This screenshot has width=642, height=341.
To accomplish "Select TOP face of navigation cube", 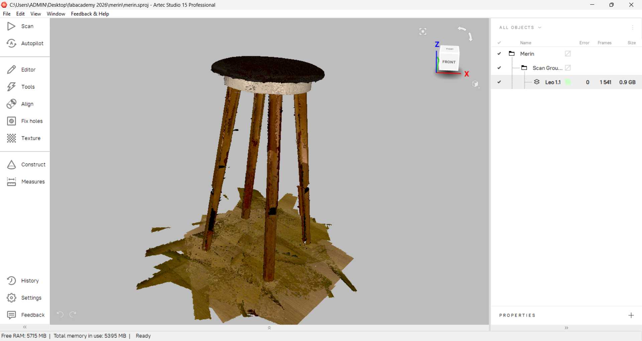I will (x=450, y=49).
